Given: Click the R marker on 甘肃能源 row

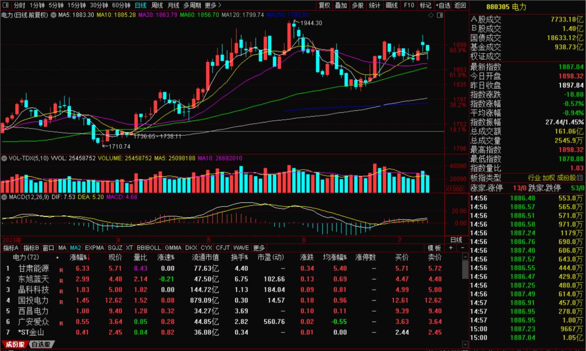Looking at the screenshot, I should (61, 270).
